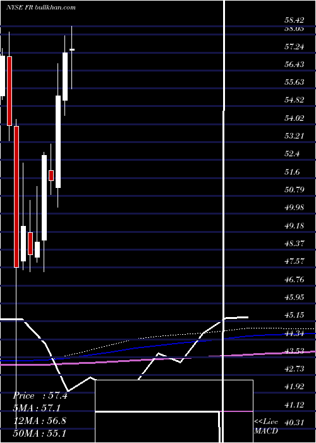
Task: Click the 'NYSE FR bullkhan.com' chart title
Action: [x=41, y=8]
